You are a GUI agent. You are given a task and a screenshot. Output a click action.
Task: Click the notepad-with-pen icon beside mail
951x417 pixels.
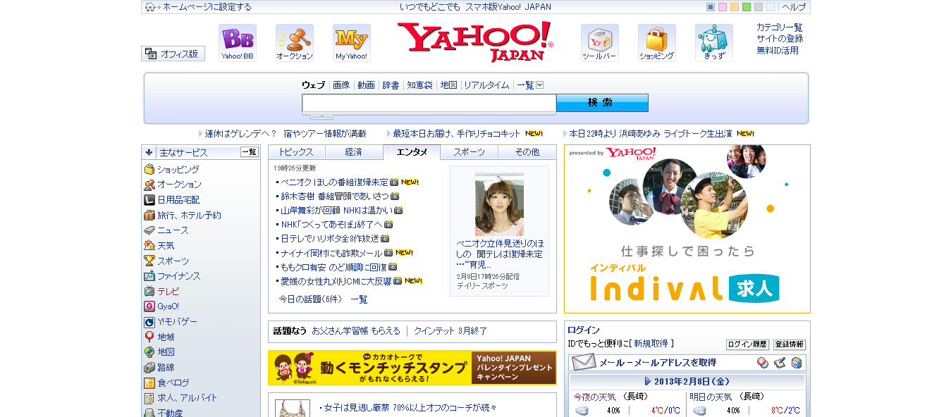point(780,363)
